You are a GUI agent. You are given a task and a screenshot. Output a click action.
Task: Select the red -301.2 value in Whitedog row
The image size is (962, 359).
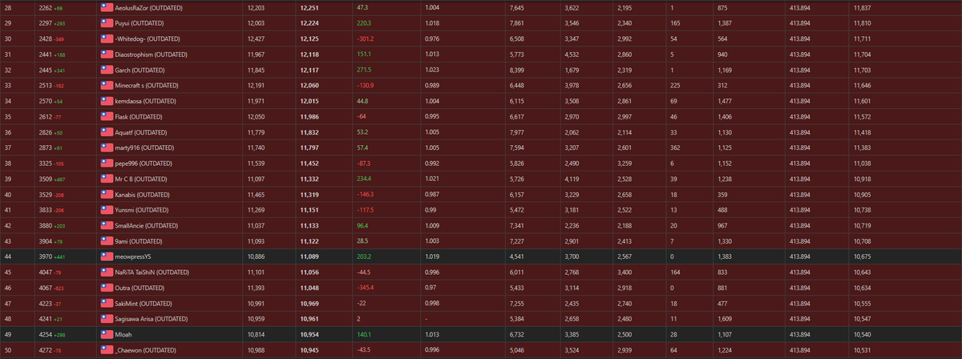tap(365, 38)
